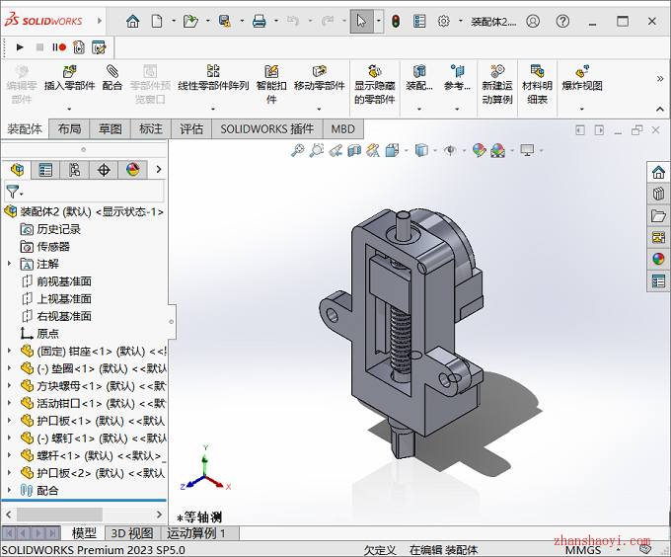This screenshot has height=557, width=671.
Task: Open the 3D 视图 bottom tab
Action: [x=132, y=533]
